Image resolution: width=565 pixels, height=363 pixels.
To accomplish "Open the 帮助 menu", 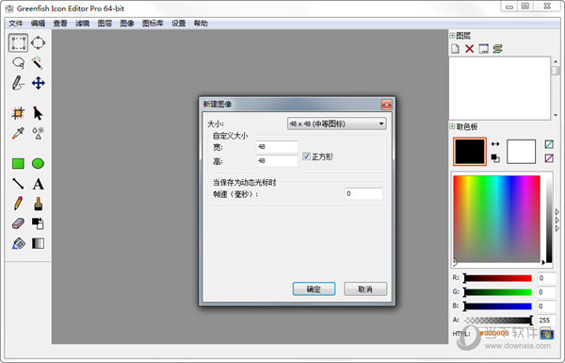I will pyautogui.click(x=201, y=24).
